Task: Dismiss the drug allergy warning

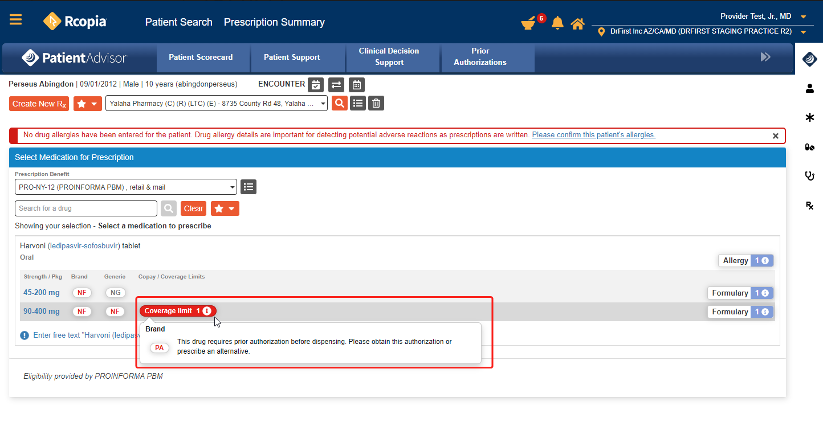Action: [775, 136]
